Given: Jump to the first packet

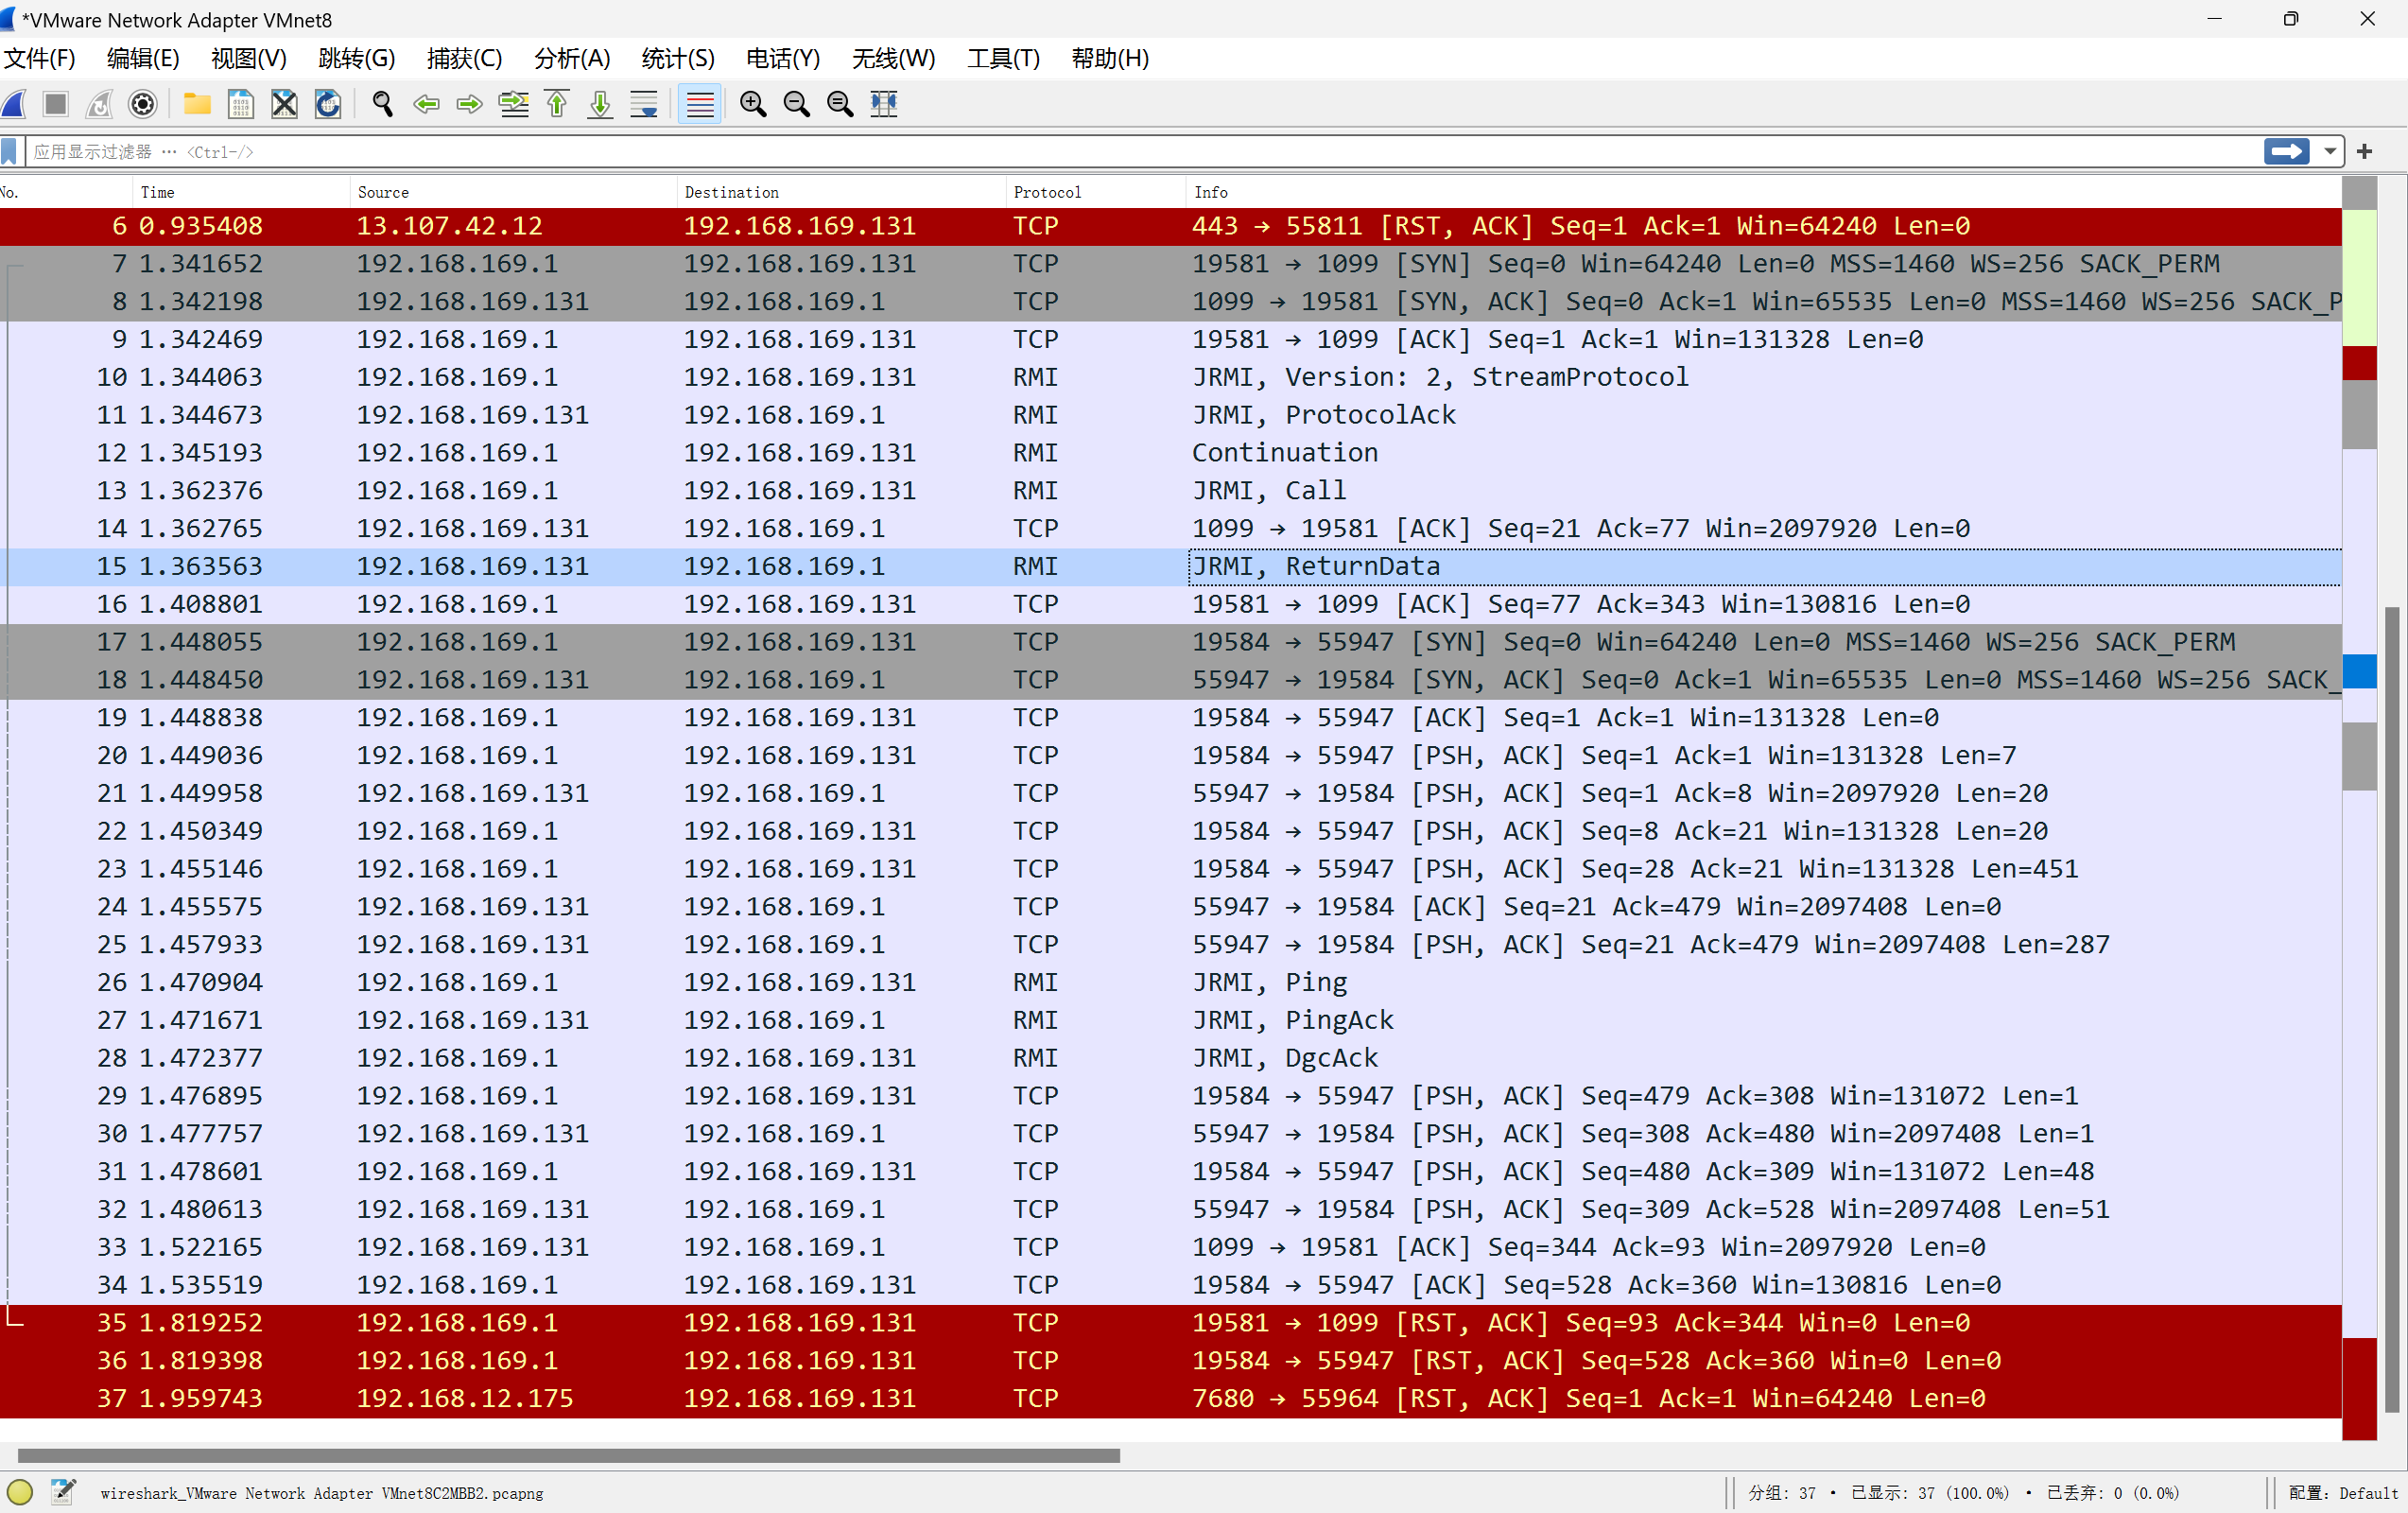Looking at the screenshot, I should click(x=557, y=104).
